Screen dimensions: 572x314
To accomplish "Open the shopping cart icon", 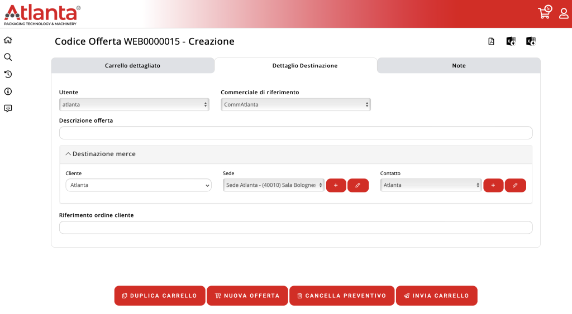I will [544, 12].
